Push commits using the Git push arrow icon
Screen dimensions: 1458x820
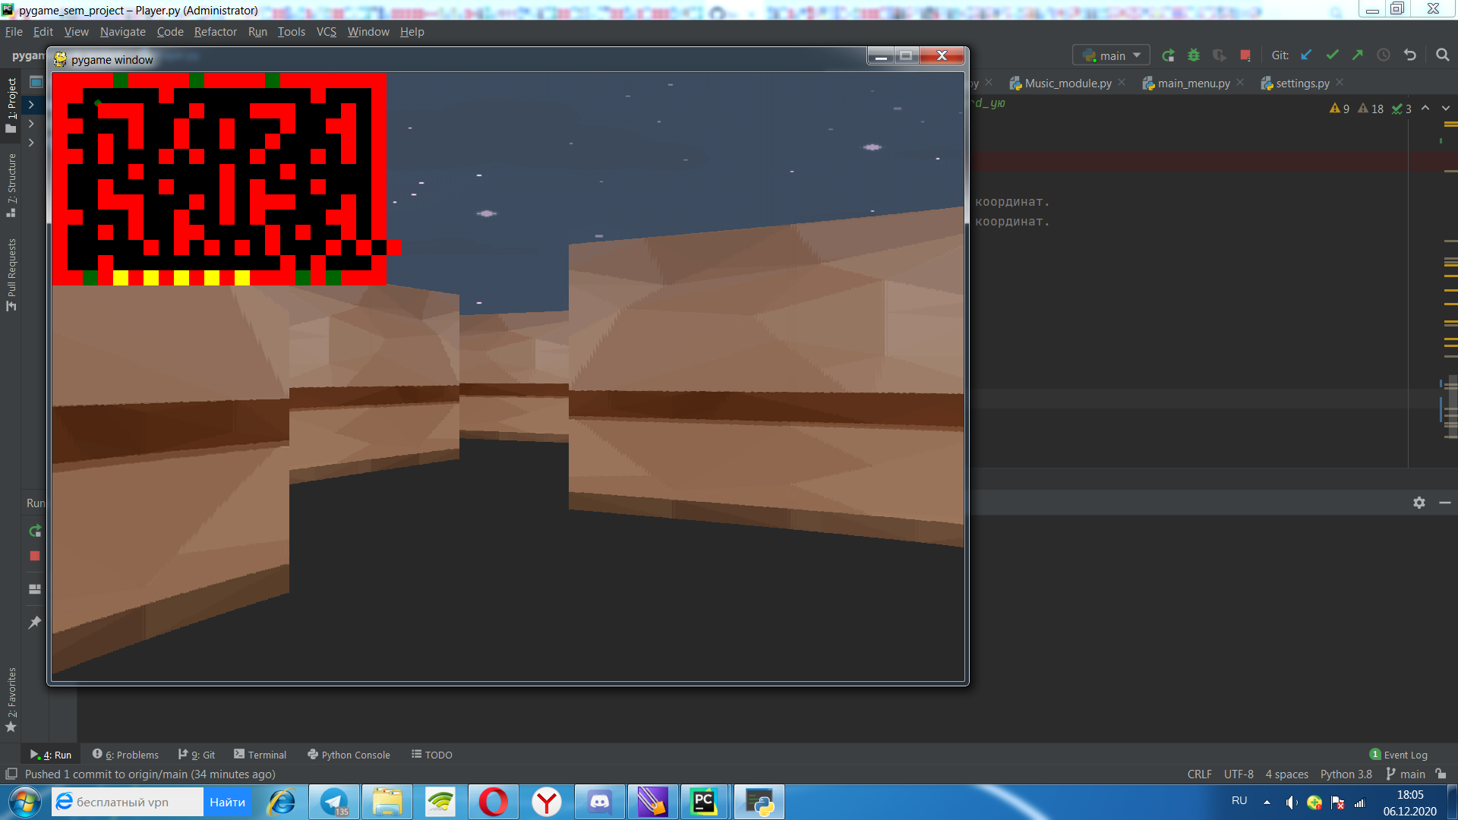(1359, 55)
